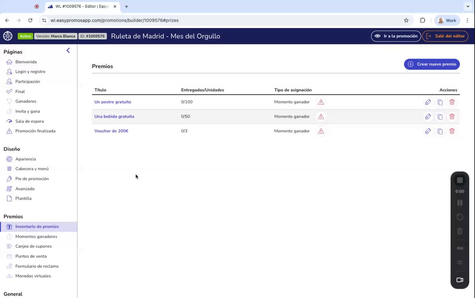The image size is (475, 298).
Task: Duplicate the Un postre gratuito prize
Action: click(440, 102)
